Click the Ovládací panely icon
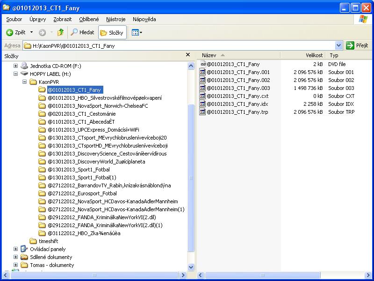This screenshot has height=281, width=374. (24, 249)
